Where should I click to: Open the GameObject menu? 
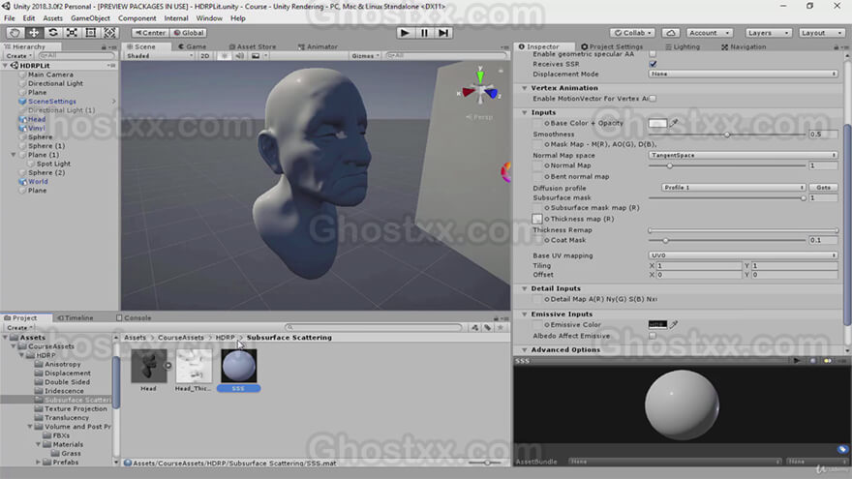click(90, 18)
